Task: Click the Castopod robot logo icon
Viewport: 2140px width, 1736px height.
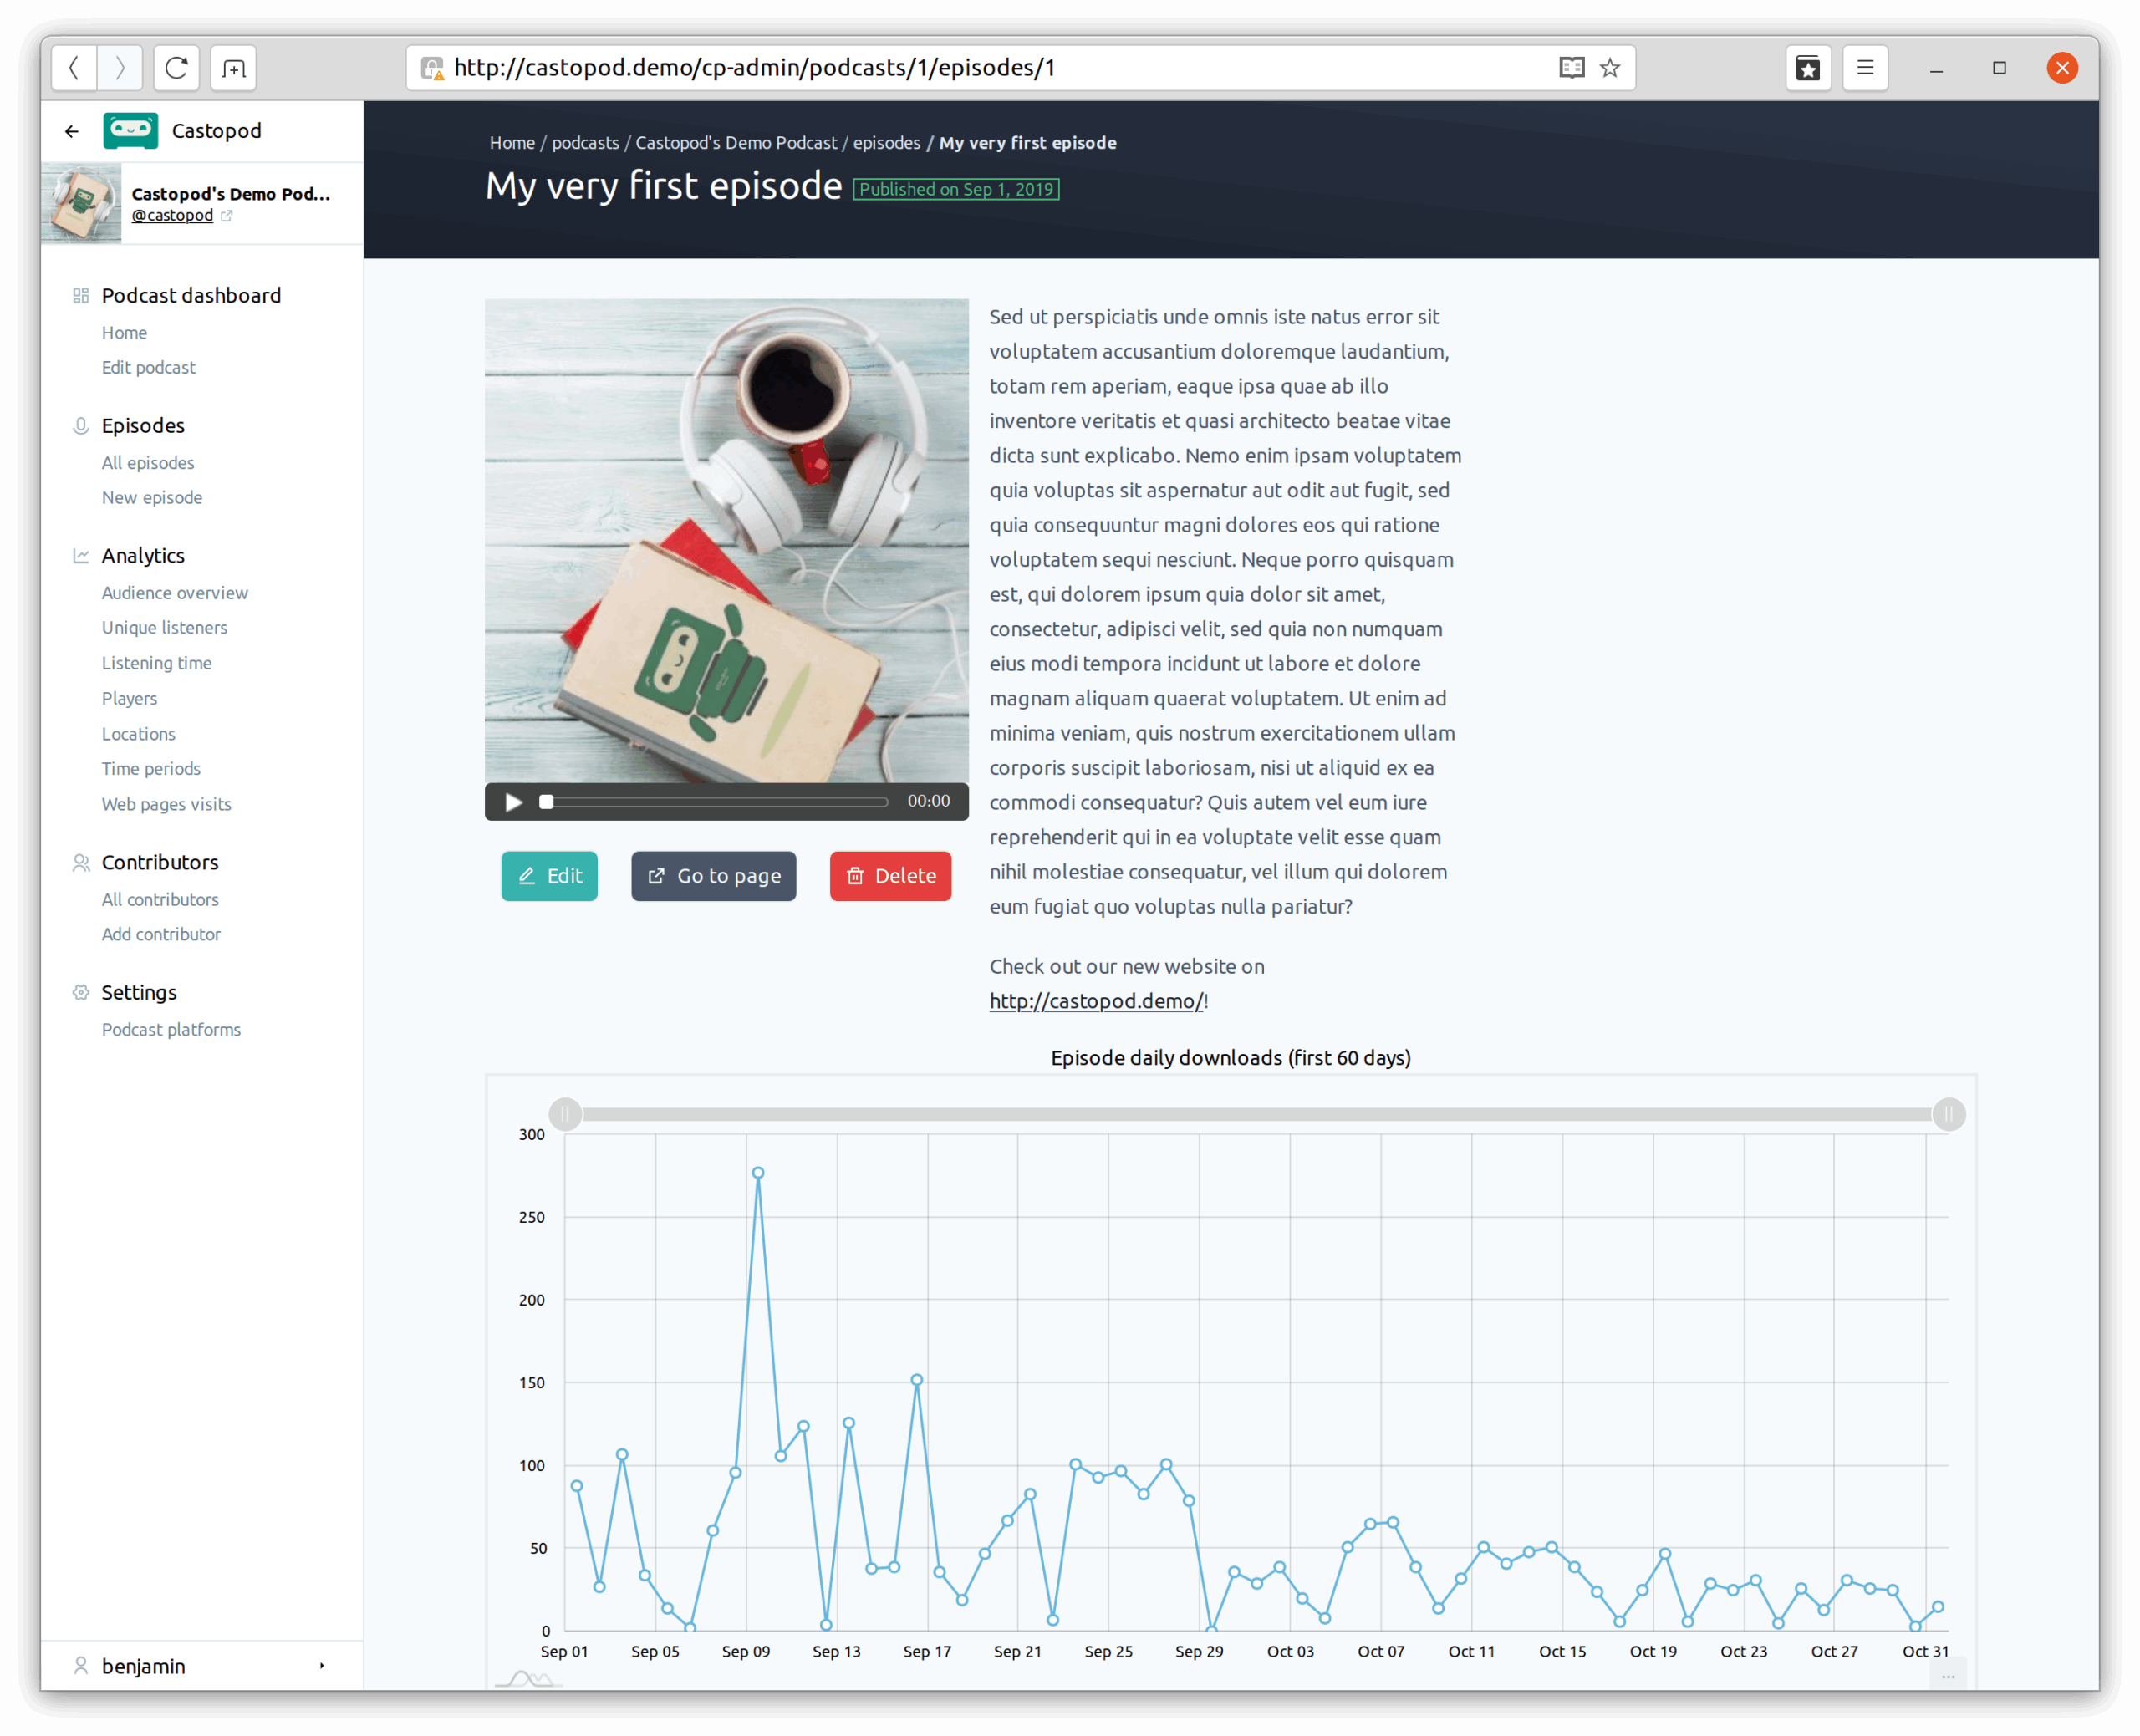Action: (130, 130)
